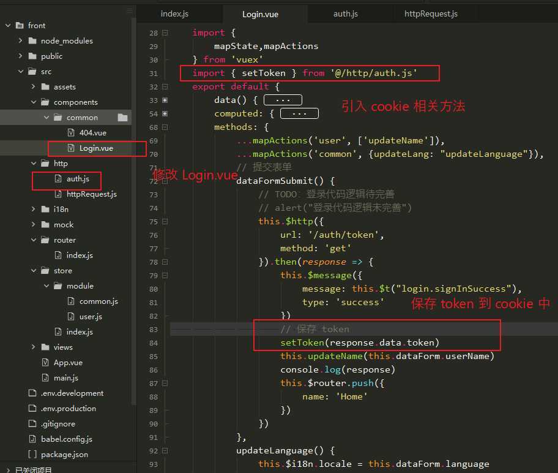
Task: Collapse the store folder
Action: pyautogui.click(x=34, y=271)
